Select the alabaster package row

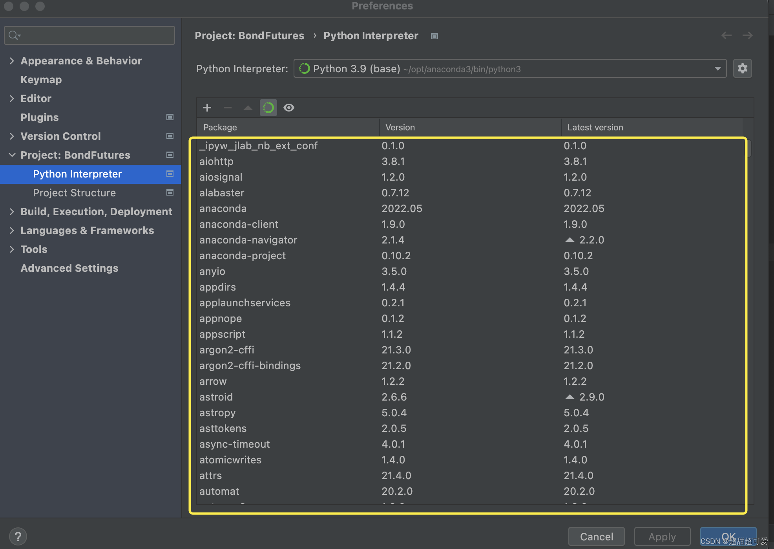(x=469, y=193)
